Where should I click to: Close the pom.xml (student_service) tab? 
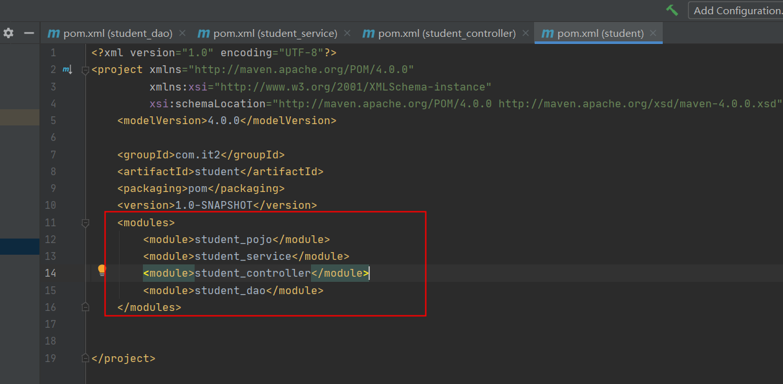[x=347, y=33]
